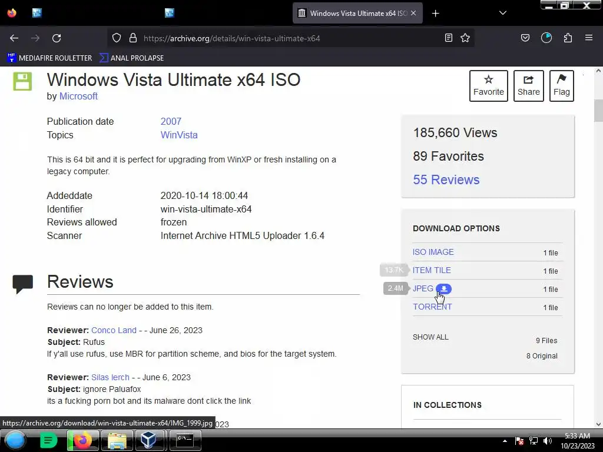Click the volume speaker tray icon
The image size is (603, 452).
pyautogui.click(x=548, y=441)
